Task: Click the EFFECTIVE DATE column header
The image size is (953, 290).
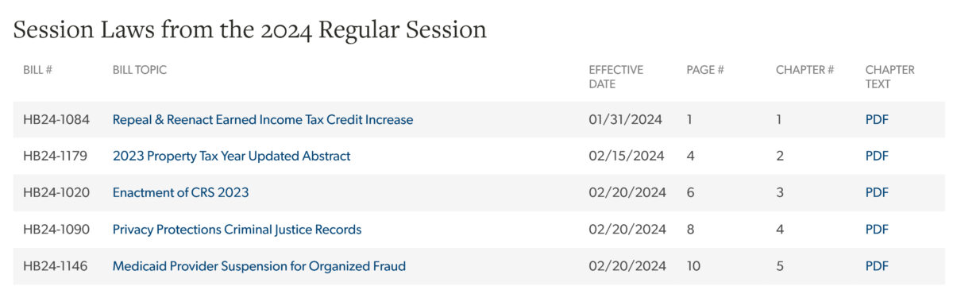Action: (616, 77)
